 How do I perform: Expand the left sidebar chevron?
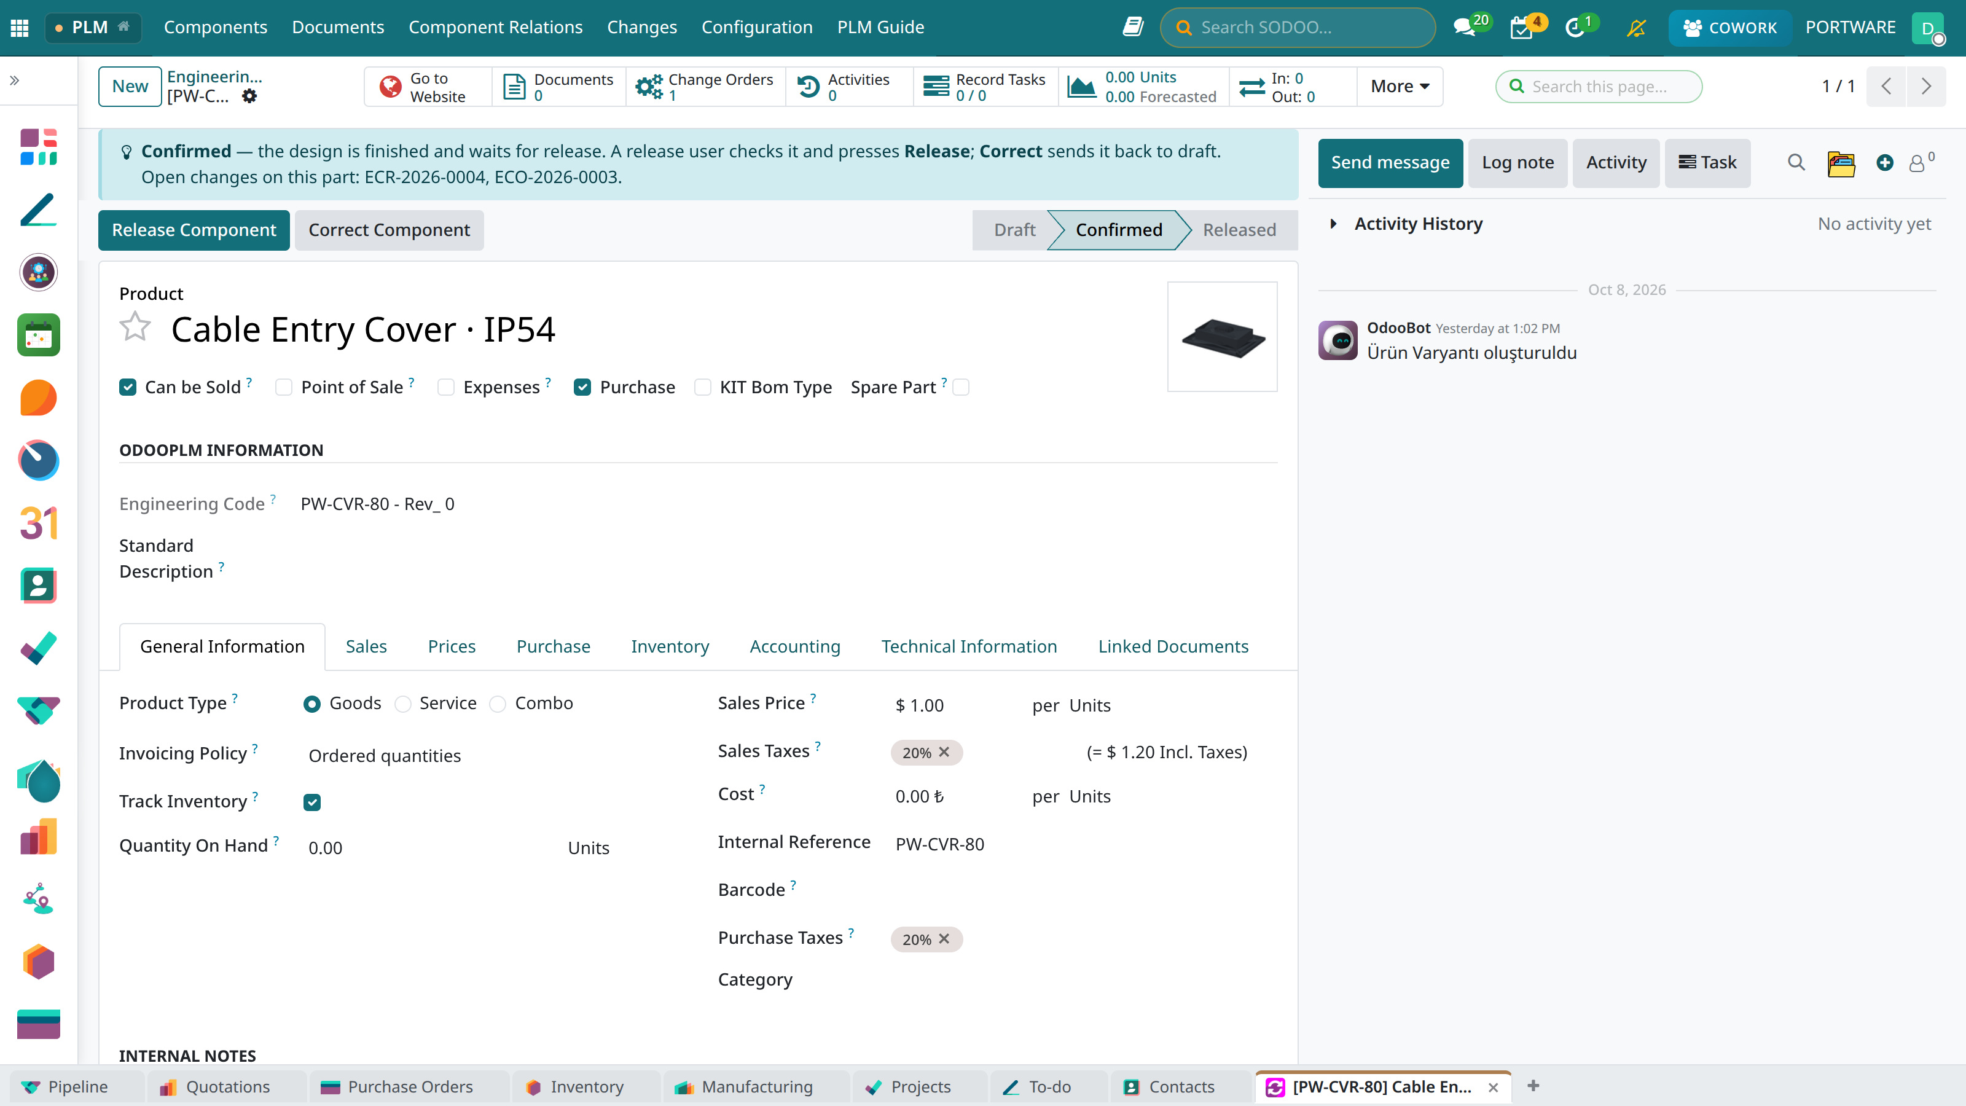[x=15, y=80]
